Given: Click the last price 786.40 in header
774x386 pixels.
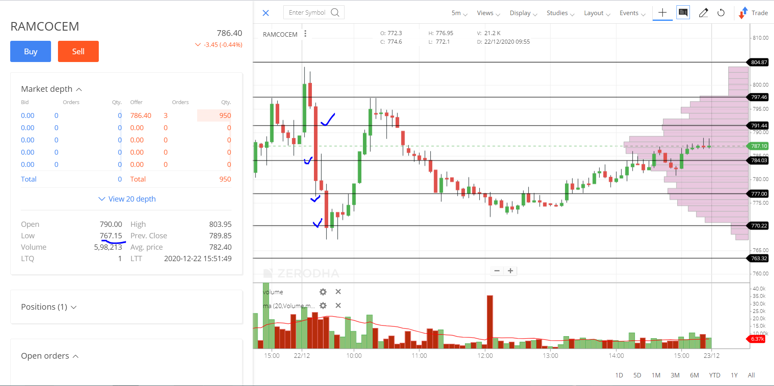Looking at the screenshot, I should pyautogui.click(x=229, y=33).
